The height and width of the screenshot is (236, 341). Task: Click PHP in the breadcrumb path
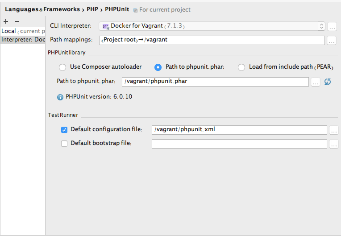92,9
